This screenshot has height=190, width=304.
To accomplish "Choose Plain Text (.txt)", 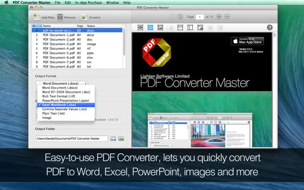I will (x=66, y=113).
